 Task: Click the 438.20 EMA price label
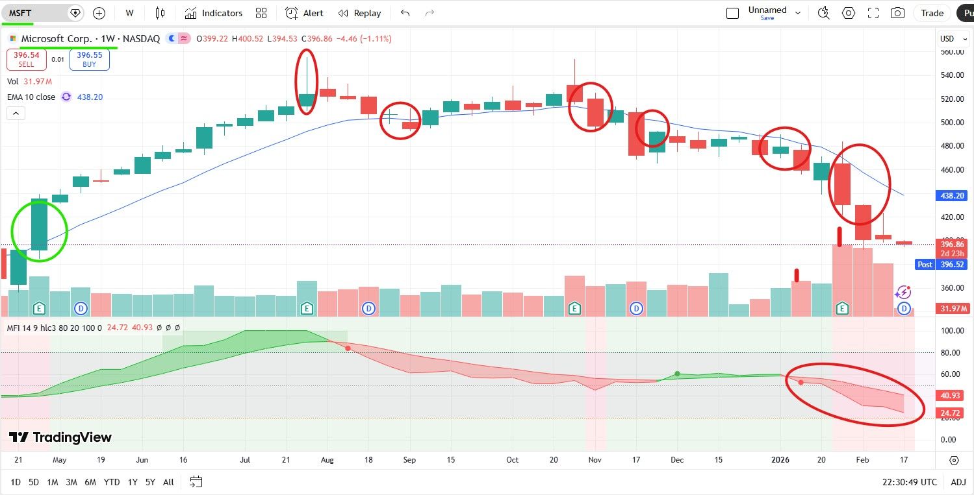(951, 195)
